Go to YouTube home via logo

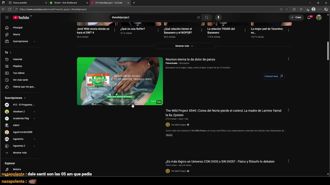[x=21, y=17]
